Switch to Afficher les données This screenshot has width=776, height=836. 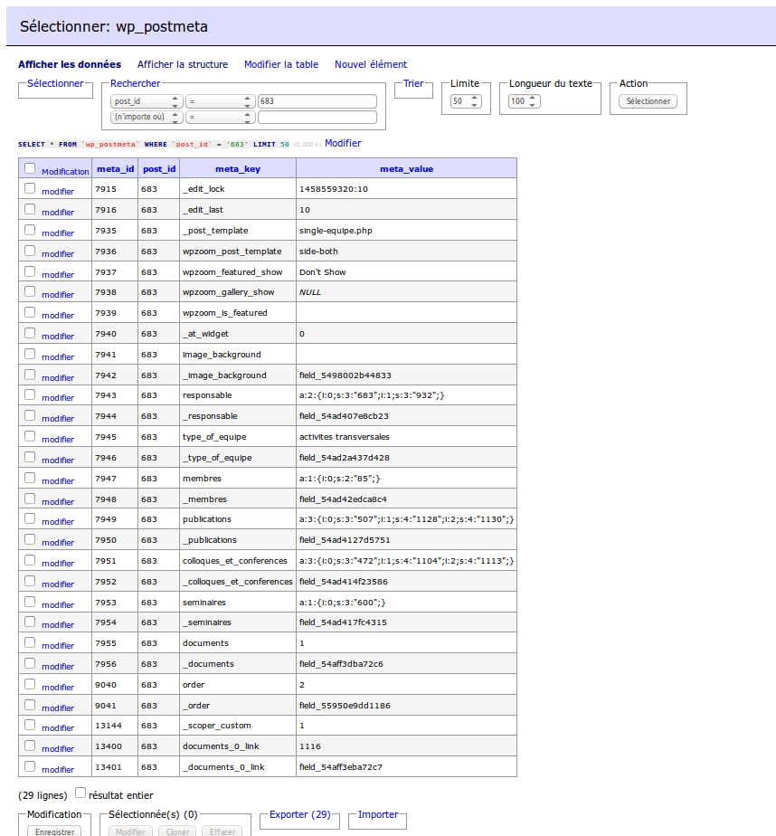click(x=70, y=64)
